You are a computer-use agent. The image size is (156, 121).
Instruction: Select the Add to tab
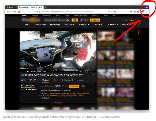click(x=81, y=80)
